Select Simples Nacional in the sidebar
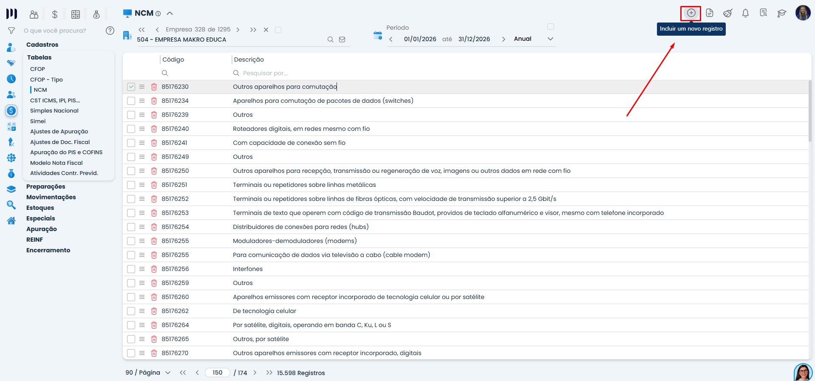Viewport: 815px width, 381px height. [54, 111]
